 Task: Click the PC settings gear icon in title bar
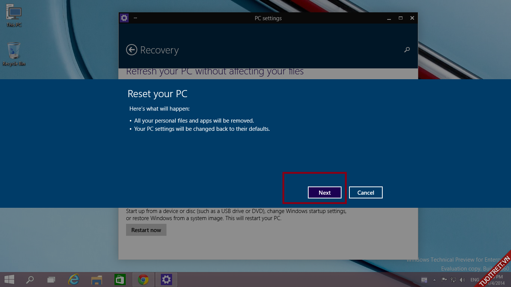124,18
